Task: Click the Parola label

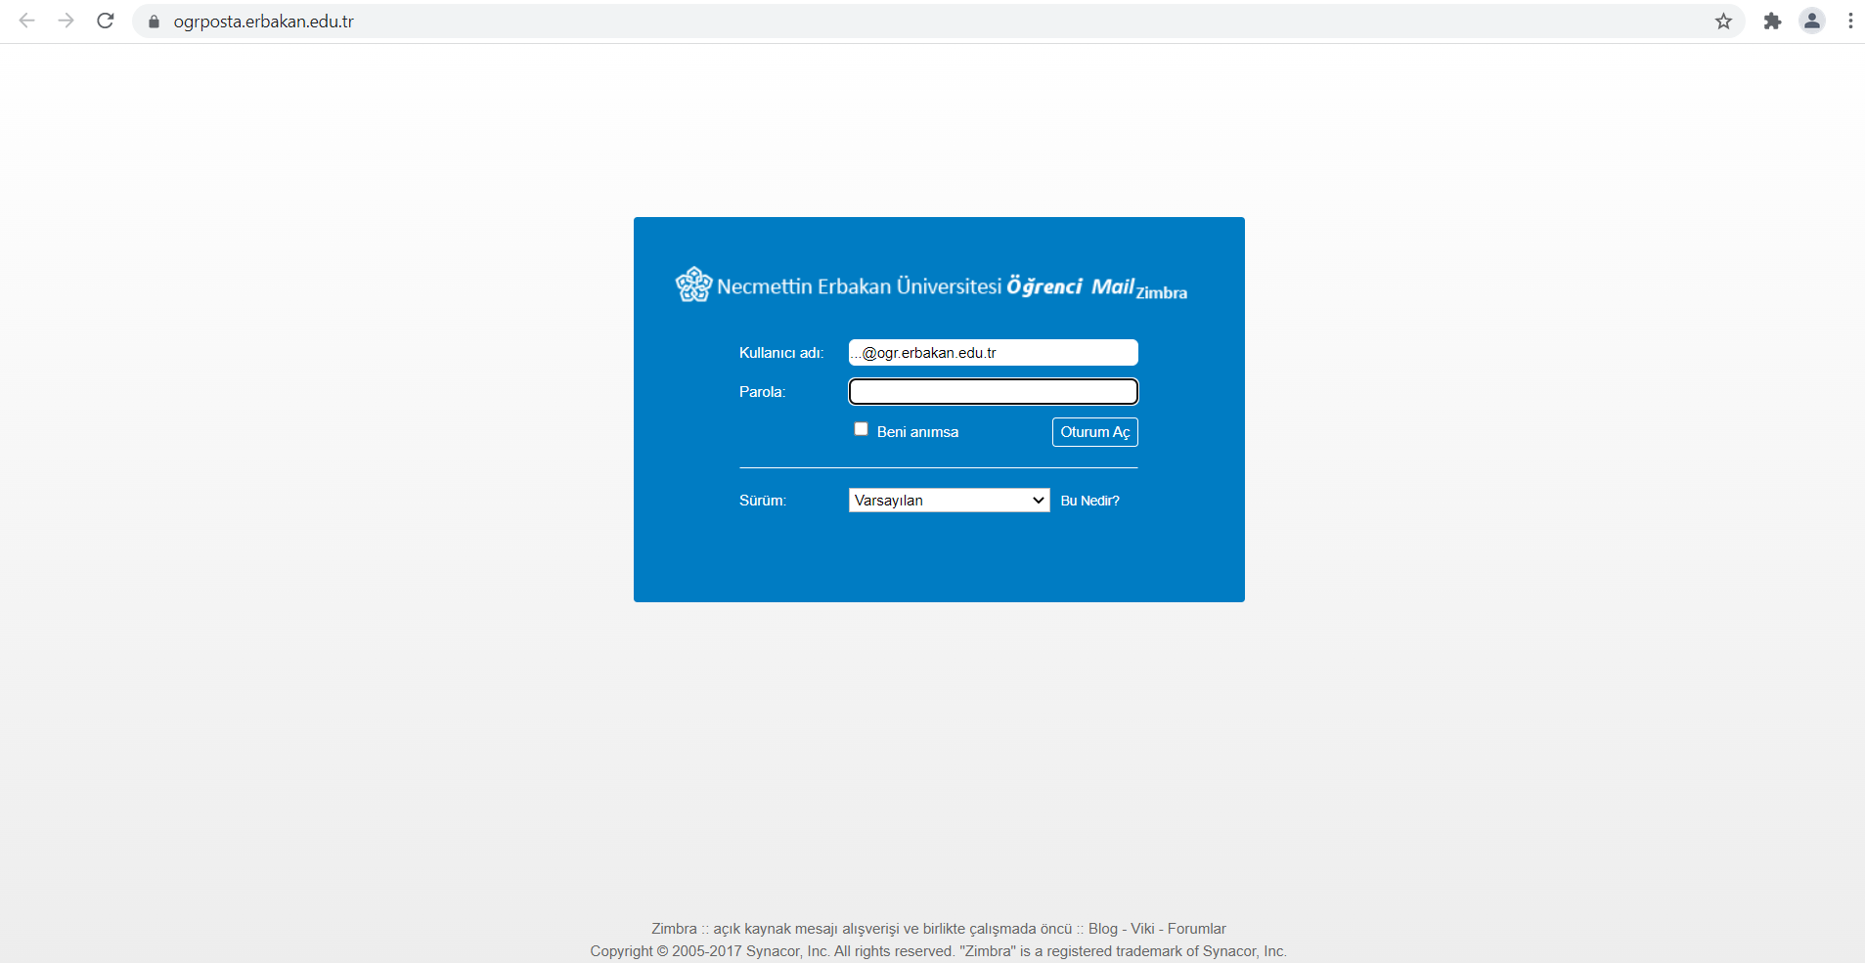Action: [762, 392]
